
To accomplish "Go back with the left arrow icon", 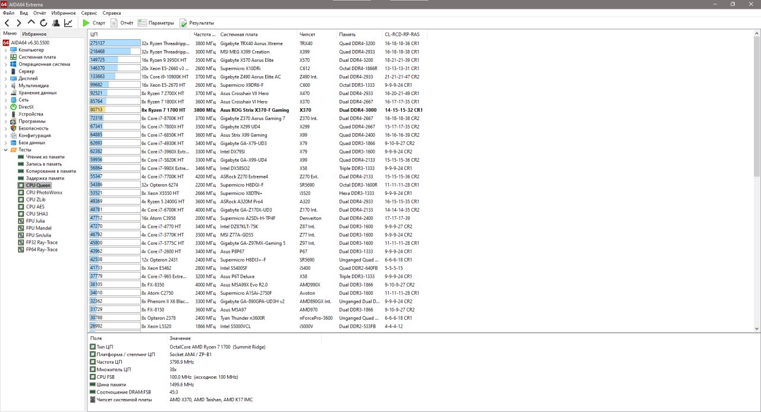I will [x=7, y=23].
